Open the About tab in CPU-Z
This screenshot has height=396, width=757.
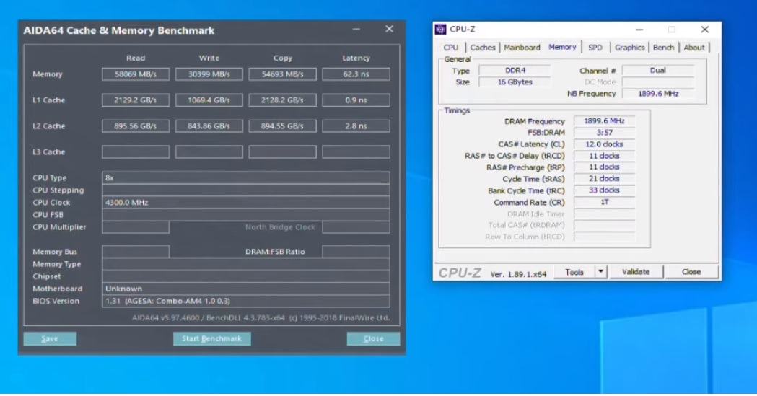[x=693, y=48]
